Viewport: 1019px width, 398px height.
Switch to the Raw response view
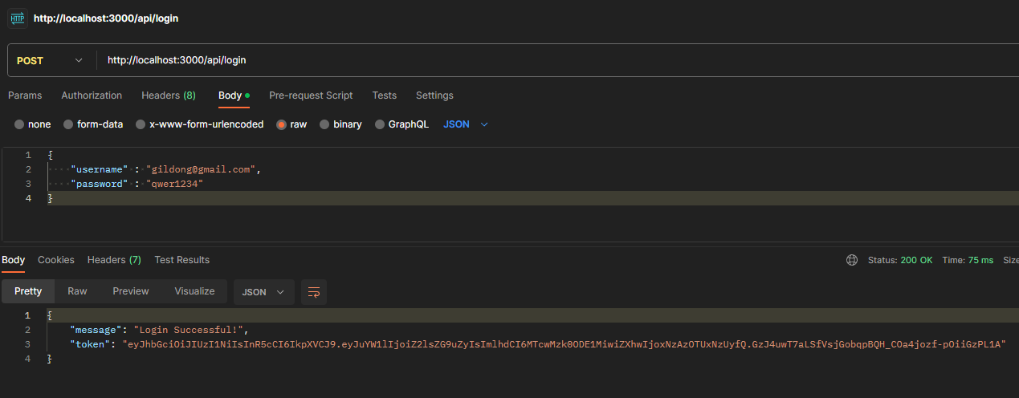click(x=77, y=291)
